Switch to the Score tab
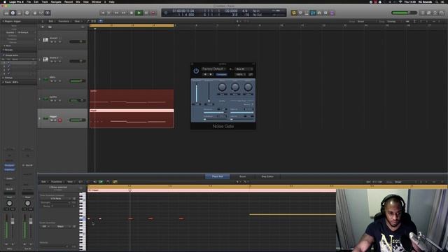 [x=243, y=176]
